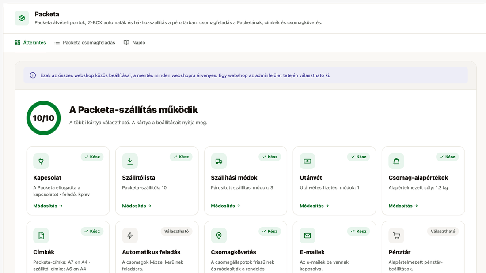Click the banknote icon on Utánvét card
The height and width of the screenshot is (273, 486).
[x=308, y=161]
